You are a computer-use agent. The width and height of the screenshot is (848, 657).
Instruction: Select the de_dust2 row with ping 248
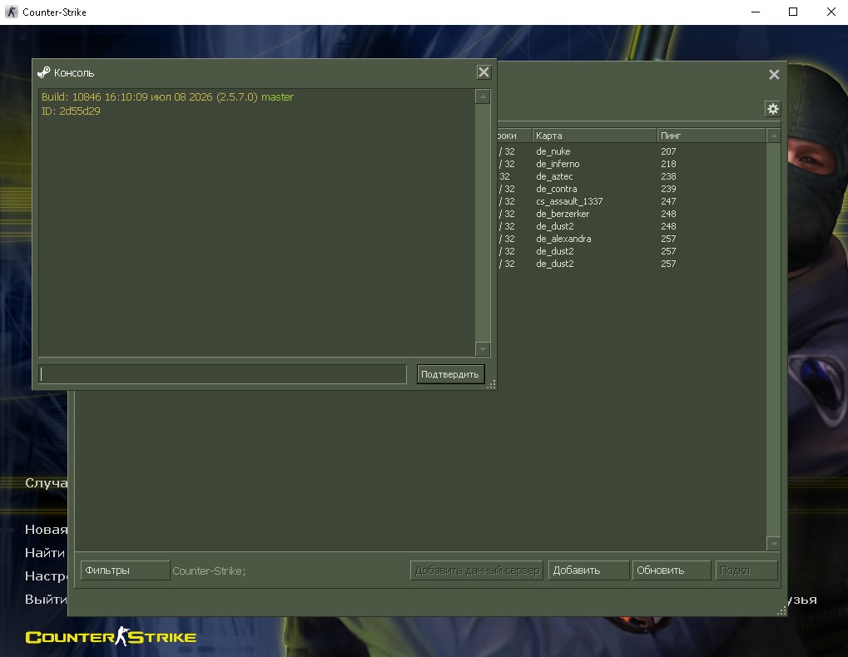point(631,226)
